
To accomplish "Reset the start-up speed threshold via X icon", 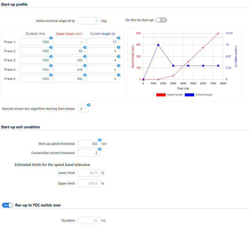I will 100,140.
